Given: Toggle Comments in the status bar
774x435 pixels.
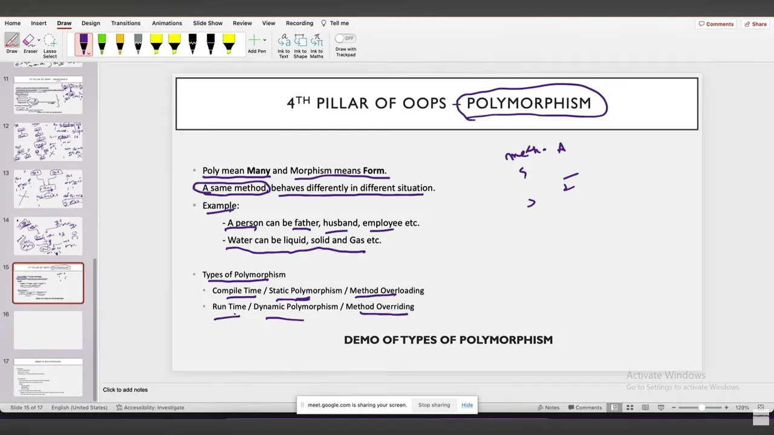Looking at the screenshot, I should pos(584,407).
